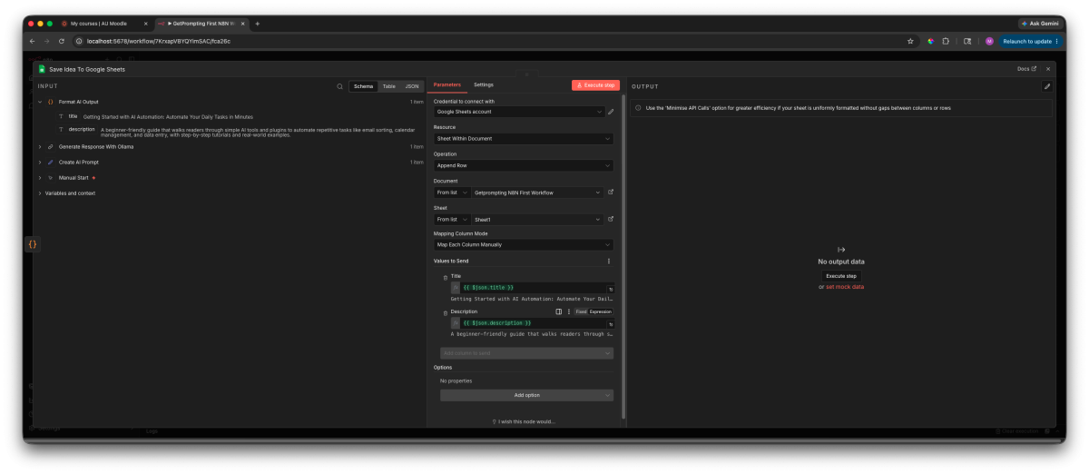Open Sheet external-link icon
1089x474 pixels.
point(611,219)
